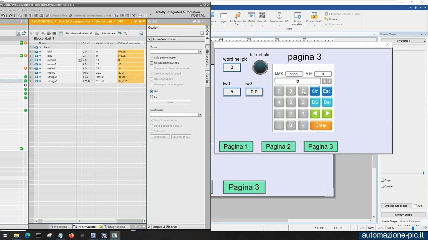Image resolution: width=428 pixels, height=240 pixels.
Task: Click Mantieni valori attuali toolbar button
Action: (79, 33)
